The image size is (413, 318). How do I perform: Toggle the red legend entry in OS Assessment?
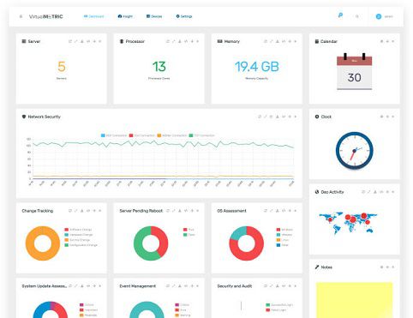click(284, 230)
